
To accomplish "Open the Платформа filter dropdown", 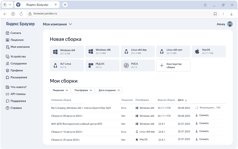I will pyautogui.click(x=83, y=90).
